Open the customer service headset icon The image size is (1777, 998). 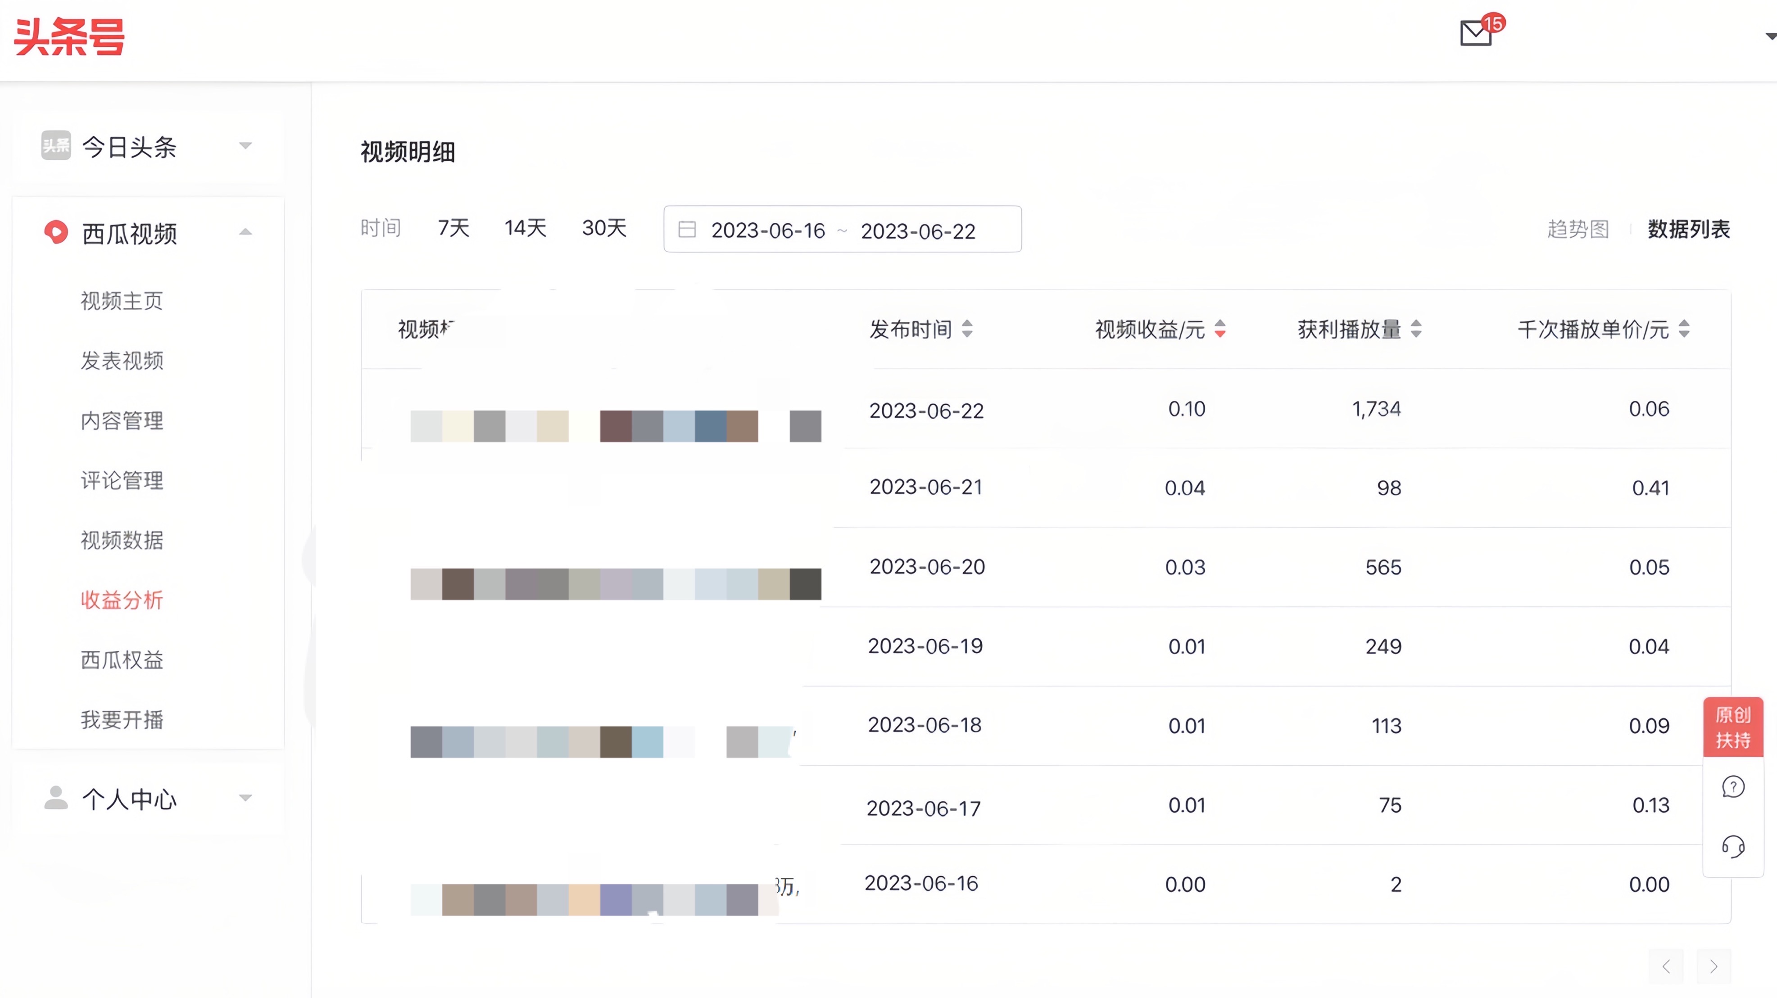coord(1733,846)
